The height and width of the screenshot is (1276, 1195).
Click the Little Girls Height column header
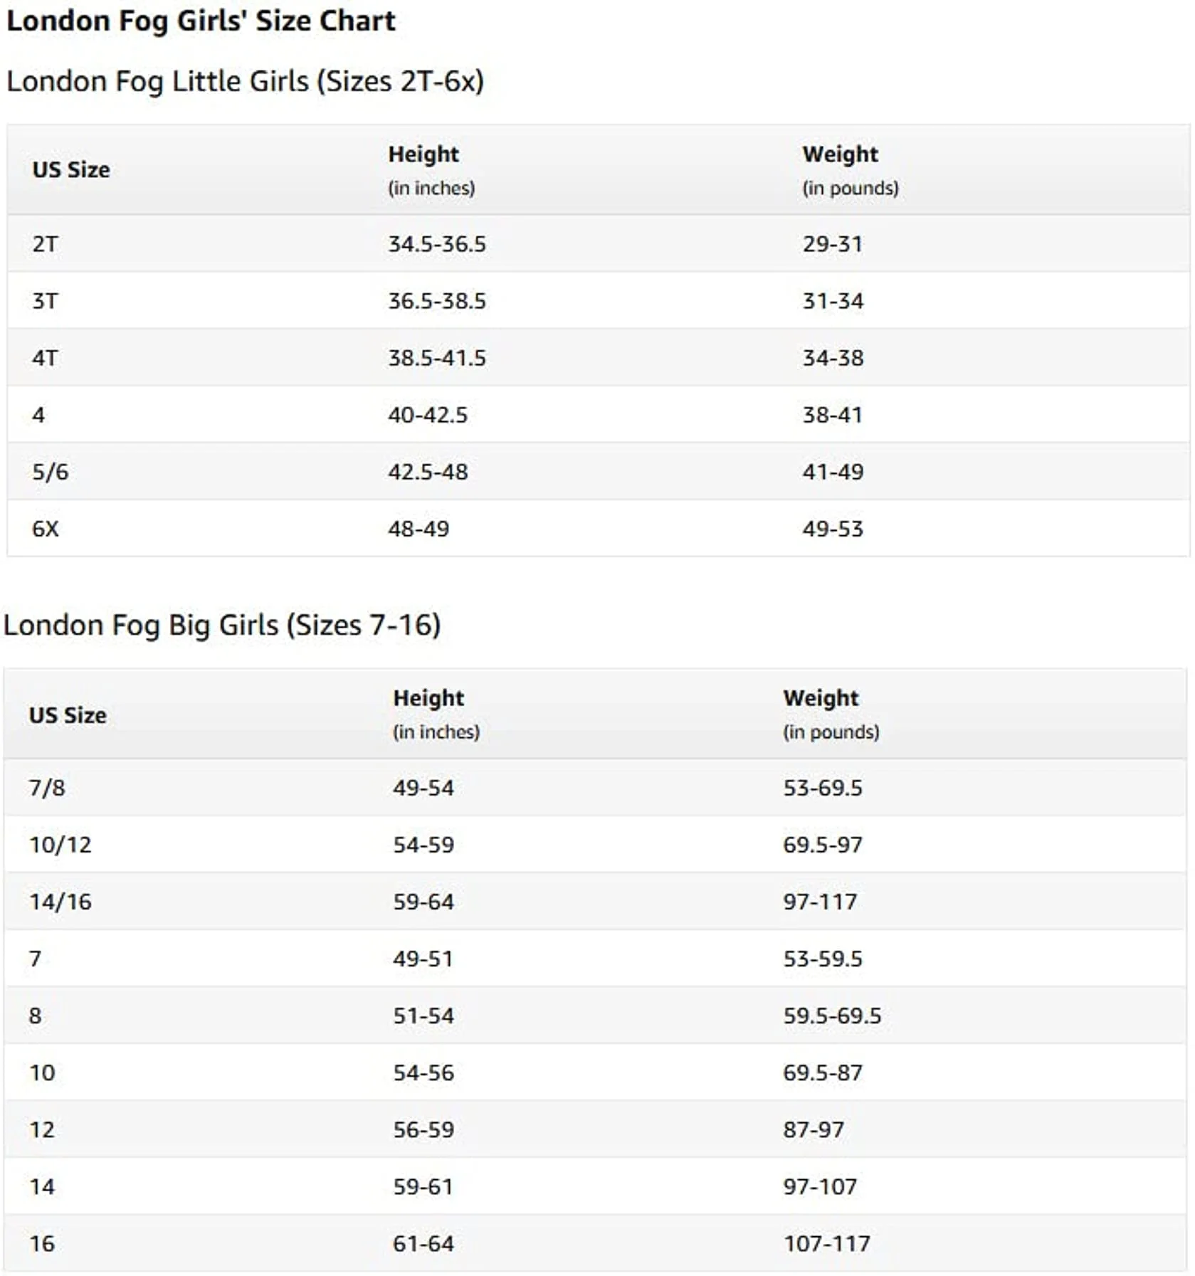click(x=431, y=170)
